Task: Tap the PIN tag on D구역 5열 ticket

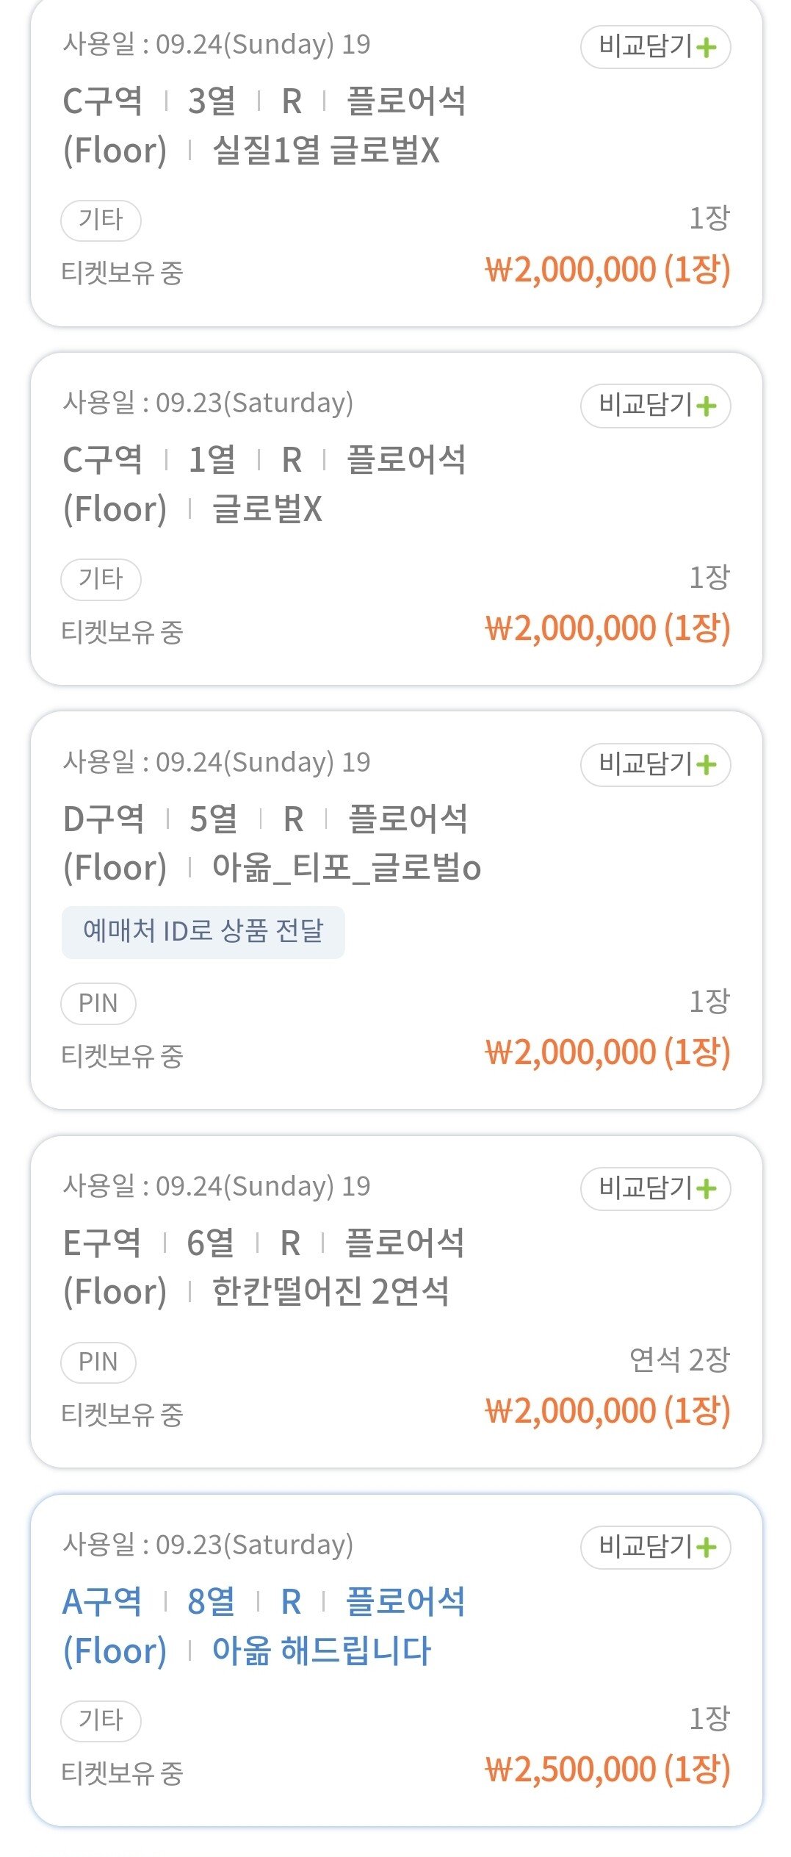Action: [98, 1003]
